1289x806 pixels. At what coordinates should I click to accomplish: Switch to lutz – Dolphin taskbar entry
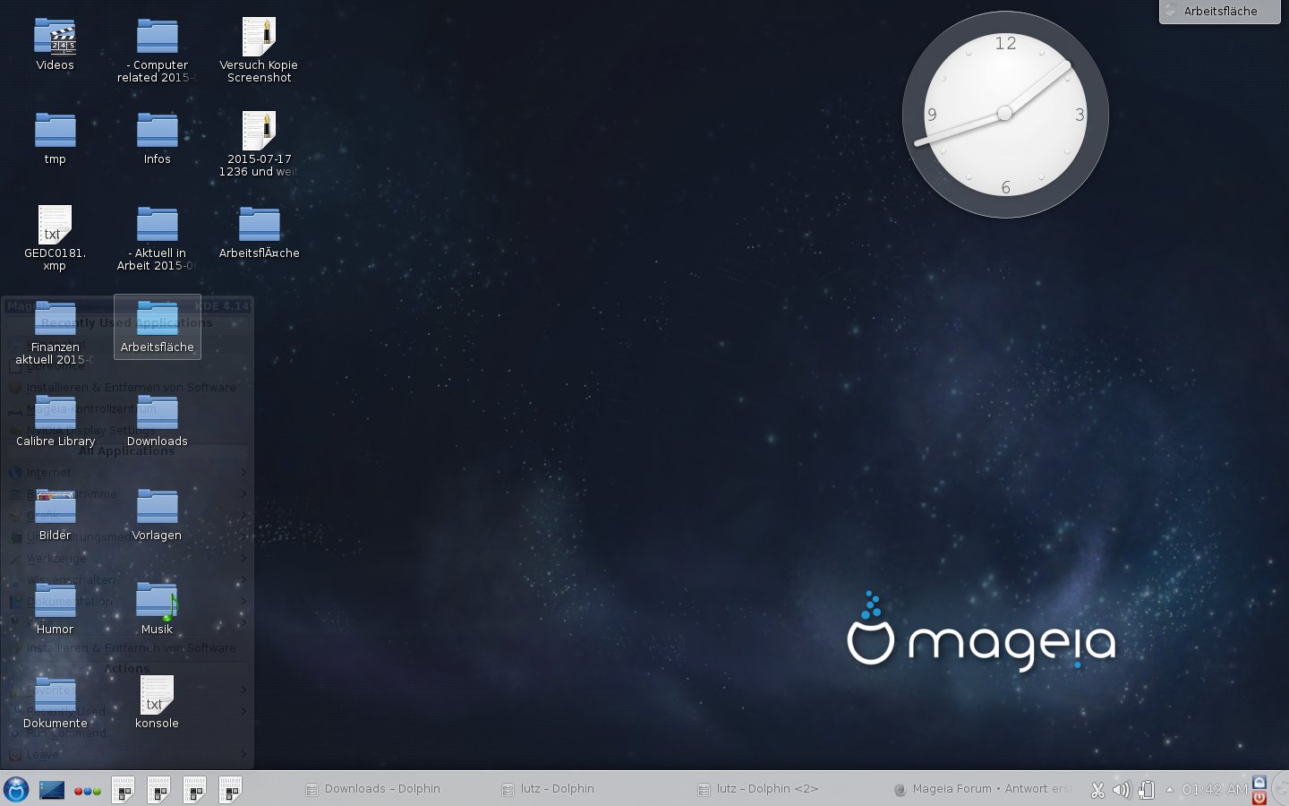click(x=548, y=789)
